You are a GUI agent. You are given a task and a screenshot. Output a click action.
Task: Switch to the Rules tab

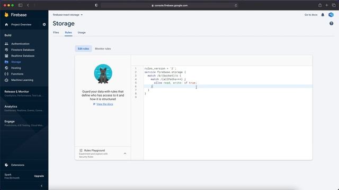68,33
